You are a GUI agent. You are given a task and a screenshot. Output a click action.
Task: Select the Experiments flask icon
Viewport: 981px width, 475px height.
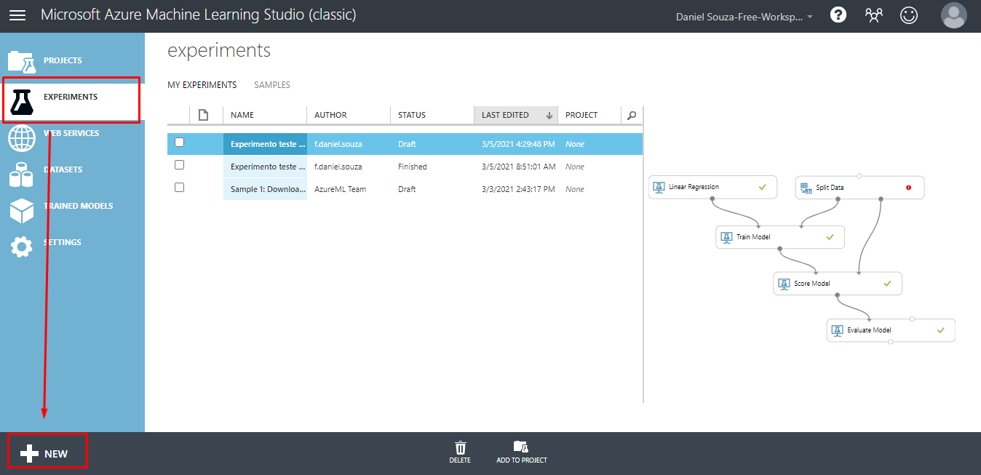22,102
